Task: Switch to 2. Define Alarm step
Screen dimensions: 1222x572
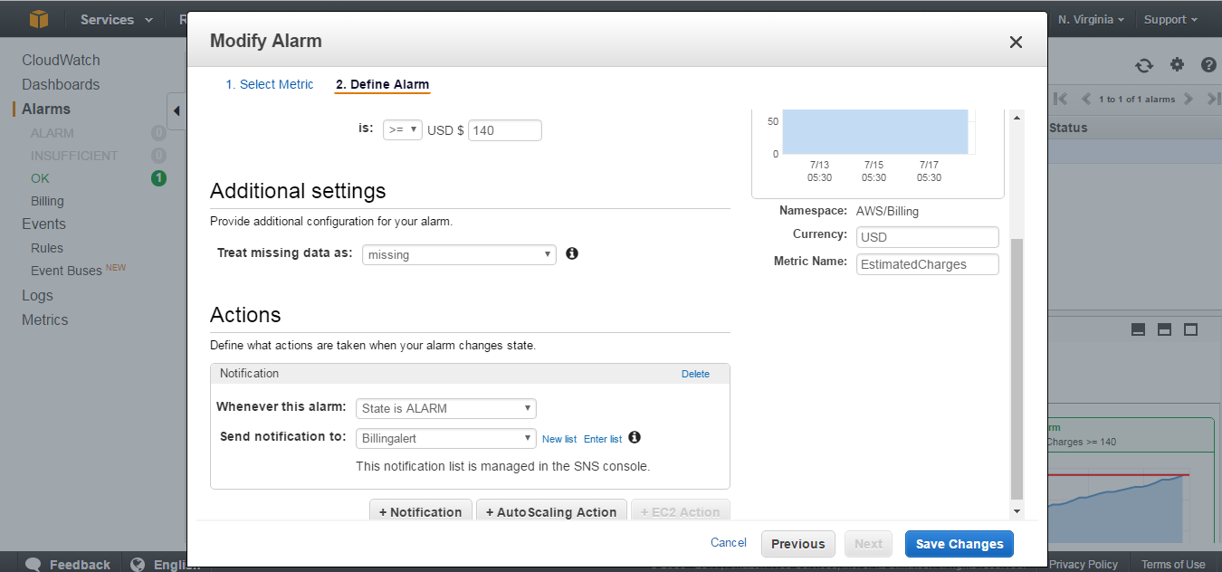Action: click(382, 84)
